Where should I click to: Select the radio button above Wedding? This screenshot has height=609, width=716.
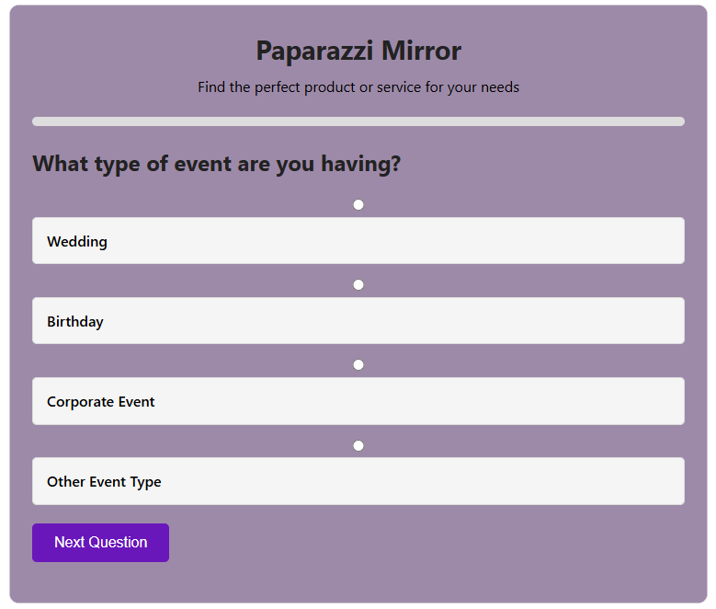click(x=358, y=204)
